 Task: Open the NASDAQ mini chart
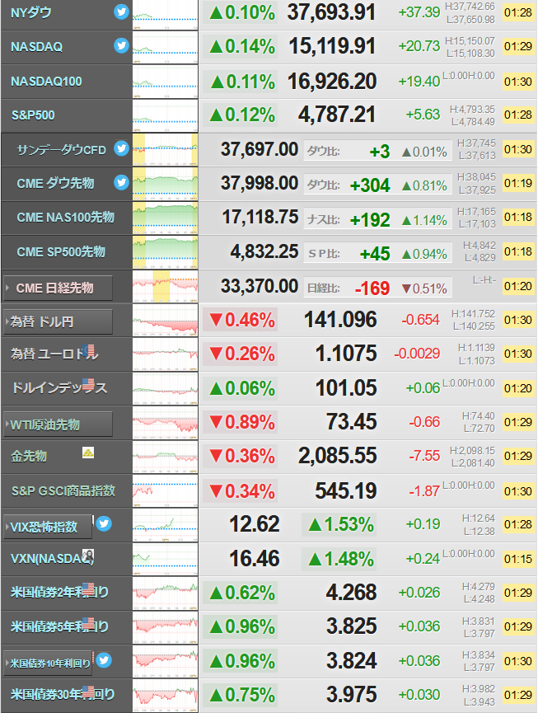pos(166,47)
